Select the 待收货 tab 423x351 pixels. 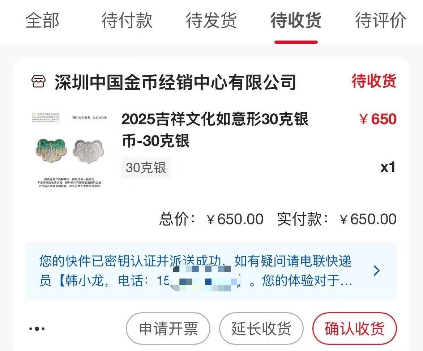[x=296, y=20]
